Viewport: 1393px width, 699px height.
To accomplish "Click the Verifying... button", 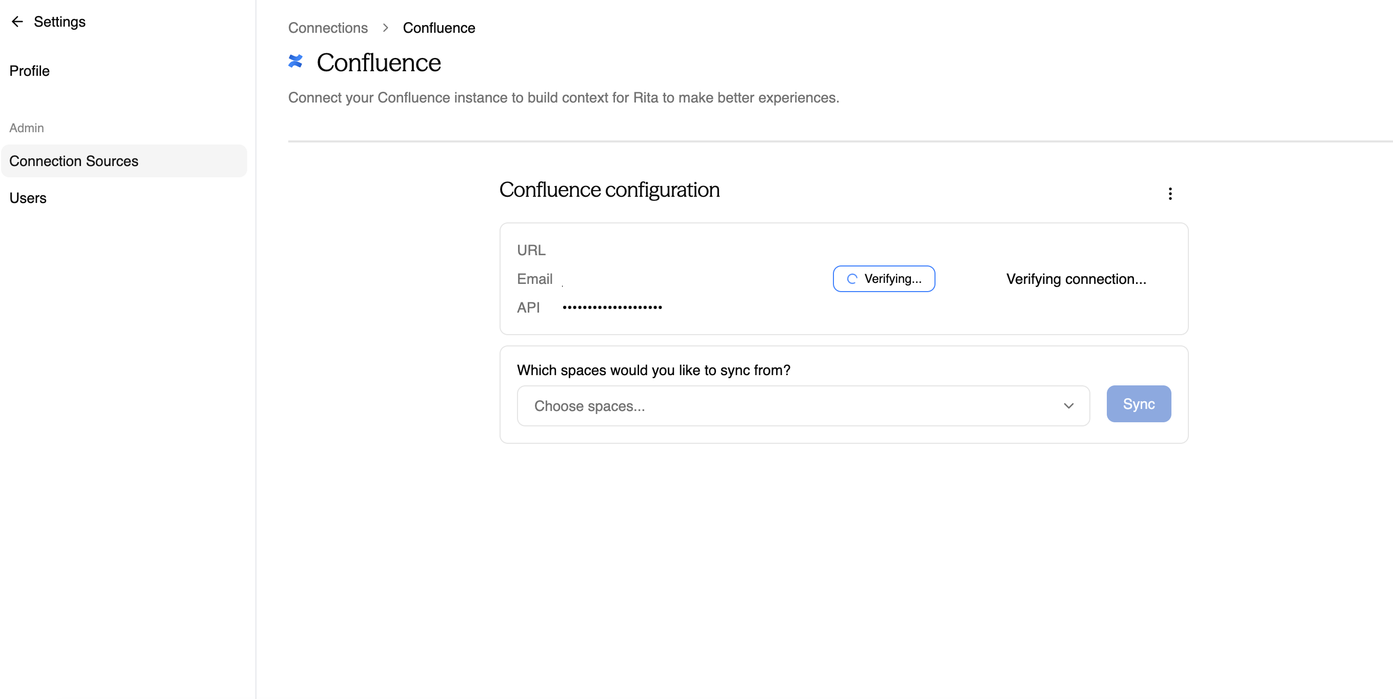I will (x=884, y=279).
